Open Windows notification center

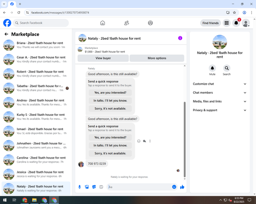click(x=249, y=200)
